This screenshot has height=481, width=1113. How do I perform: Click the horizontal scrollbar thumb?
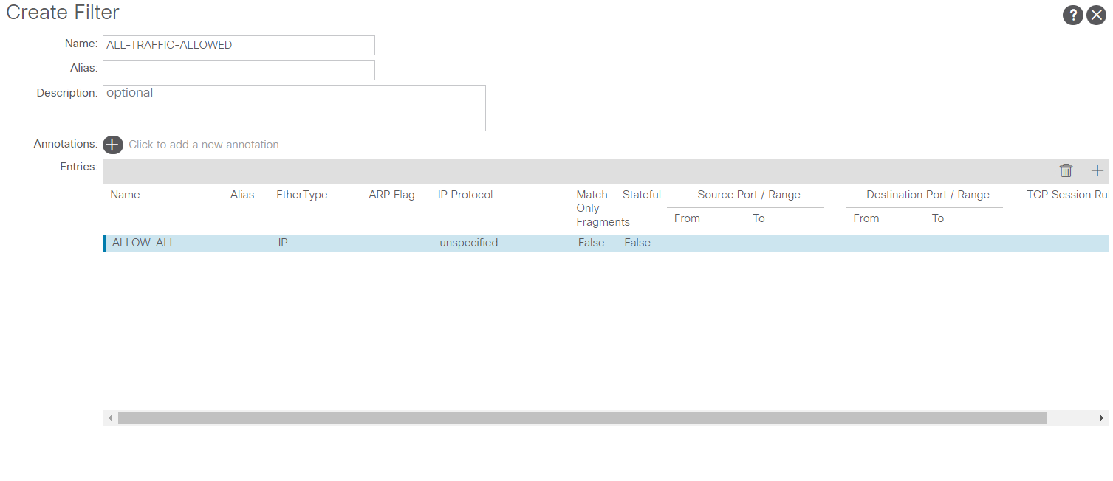click(583, 418)
